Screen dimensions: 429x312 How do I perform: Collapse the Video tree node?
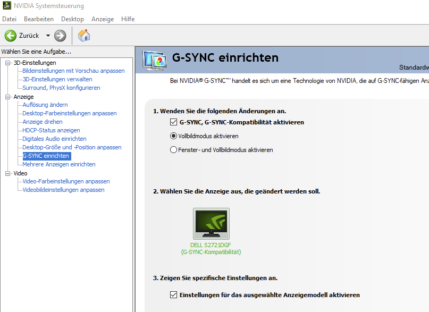point(7,173)
